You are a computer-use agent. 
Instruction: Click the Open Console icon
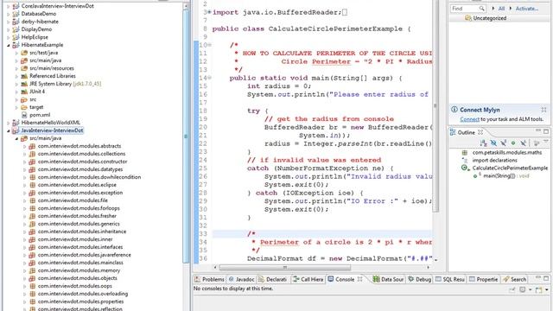538,289
